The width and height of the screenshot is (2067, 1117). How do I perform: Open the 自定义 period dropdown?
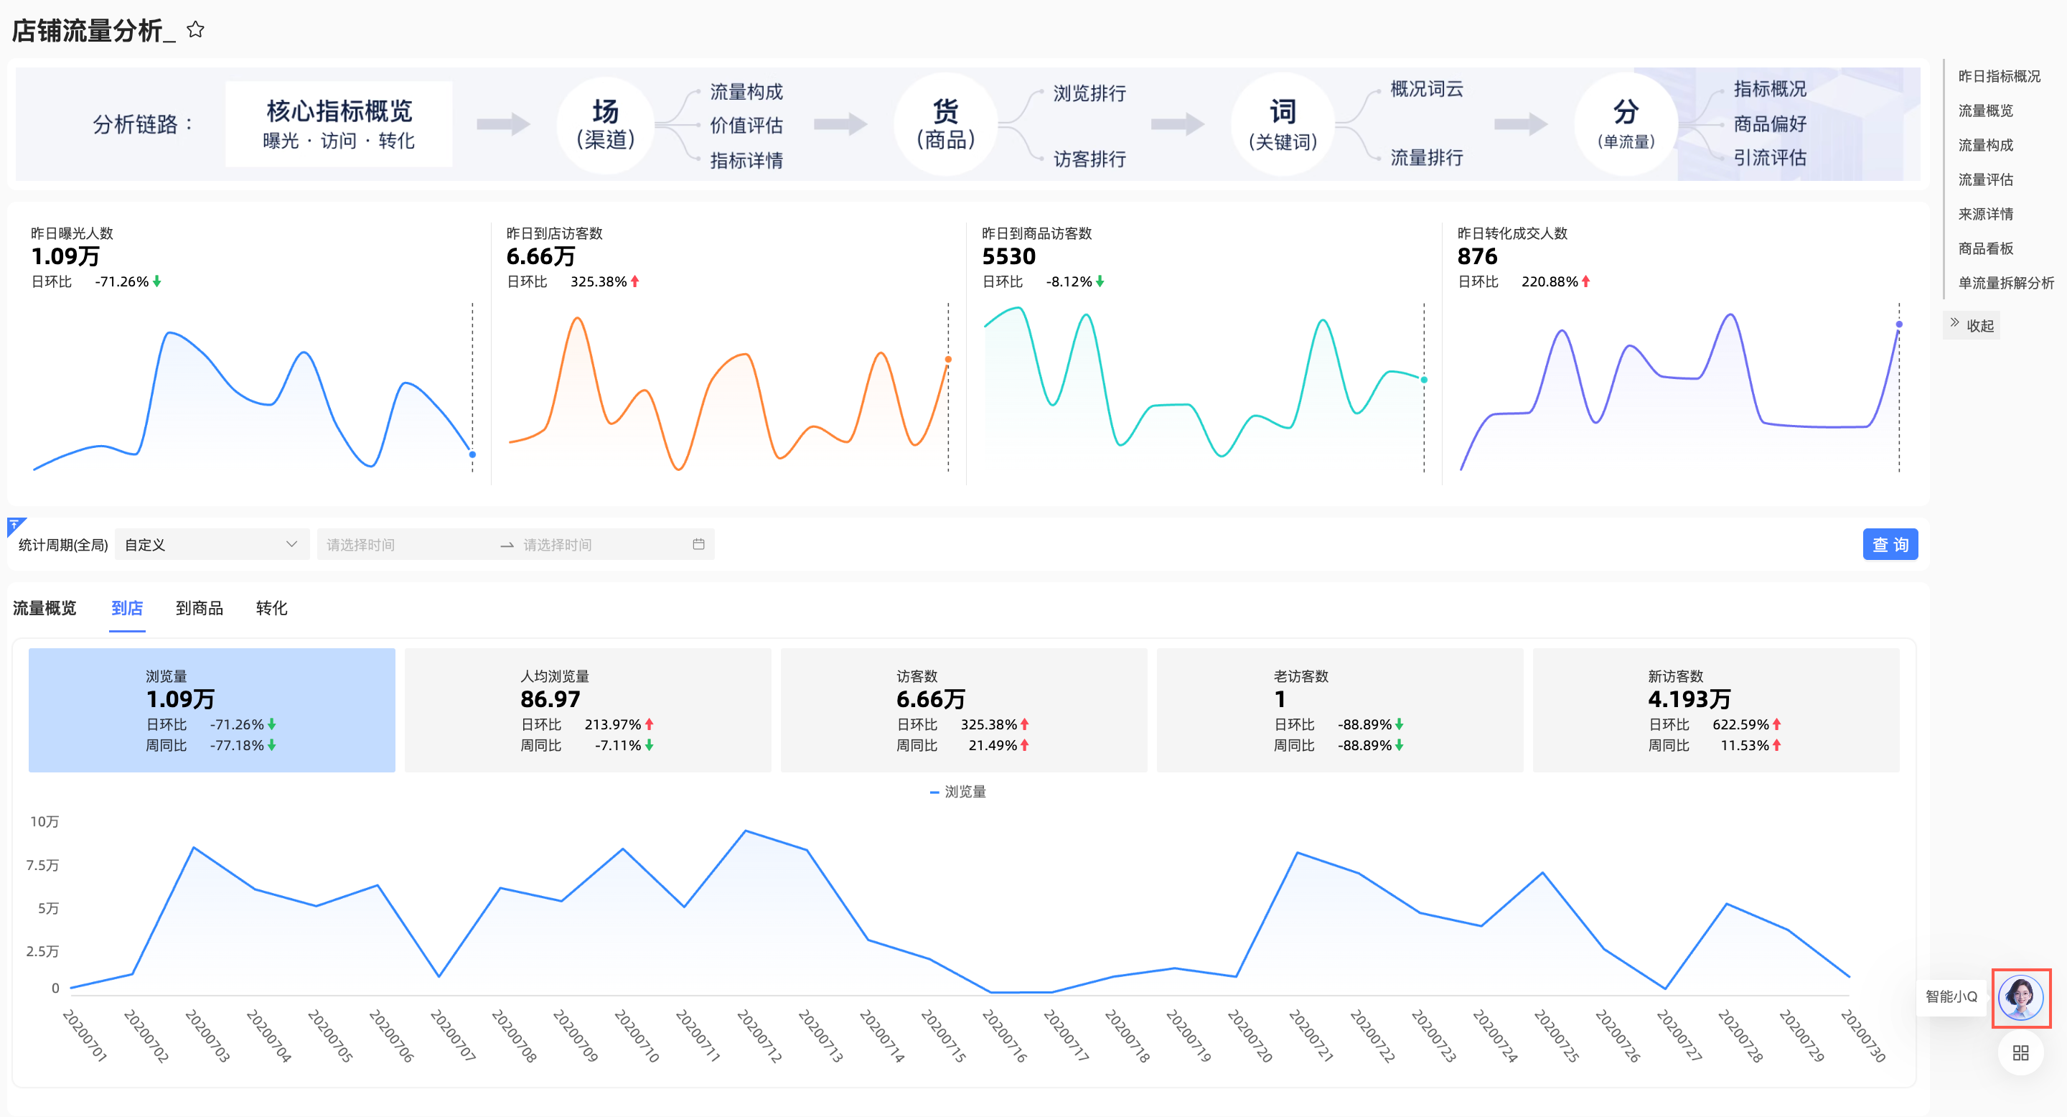212,544
